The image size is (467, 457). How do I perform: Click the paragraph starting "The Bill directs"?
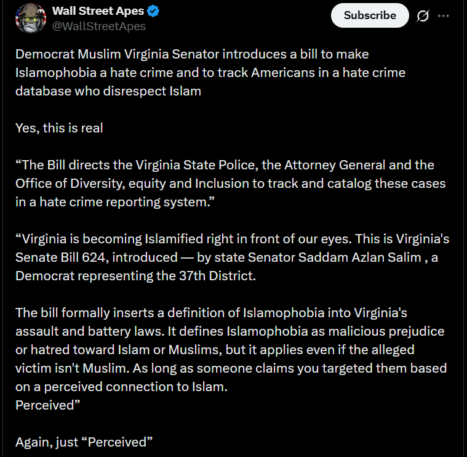tap(225, 184)
